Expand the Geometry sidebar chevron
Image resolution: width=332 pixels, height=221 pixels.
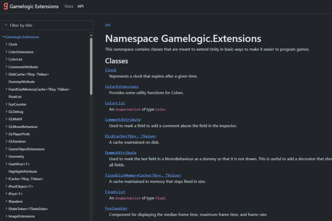[x=6, y=156]
